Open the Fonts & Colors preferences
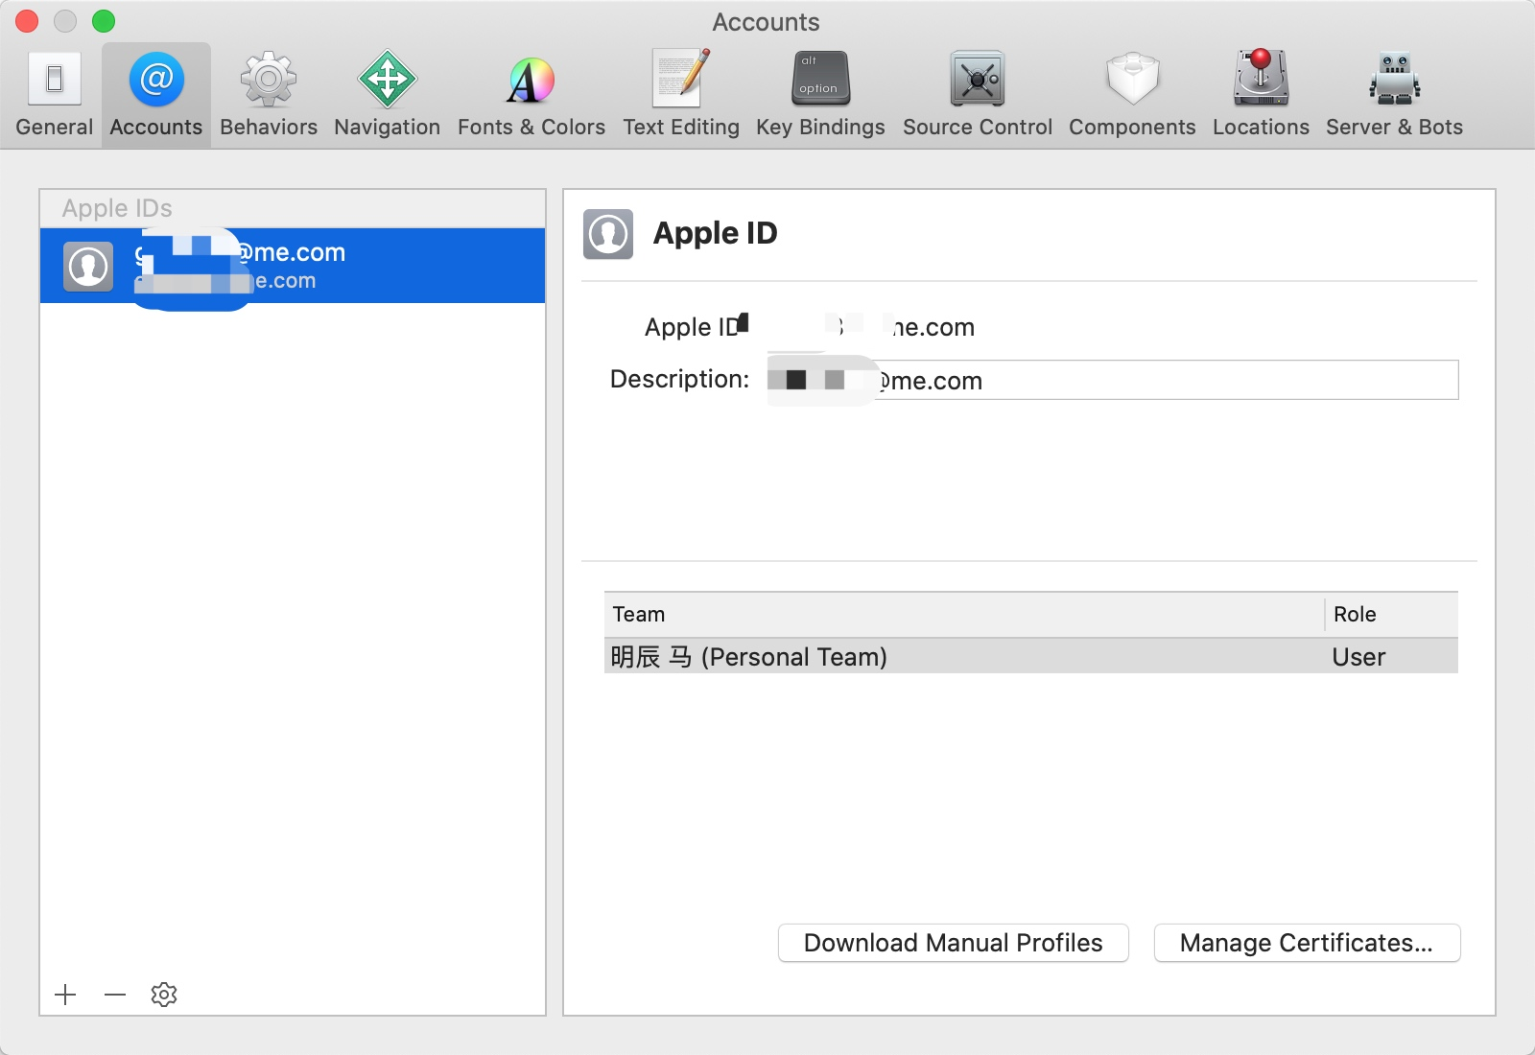This screenshot has height=1055, width=1535. click(x=531, y=95)
